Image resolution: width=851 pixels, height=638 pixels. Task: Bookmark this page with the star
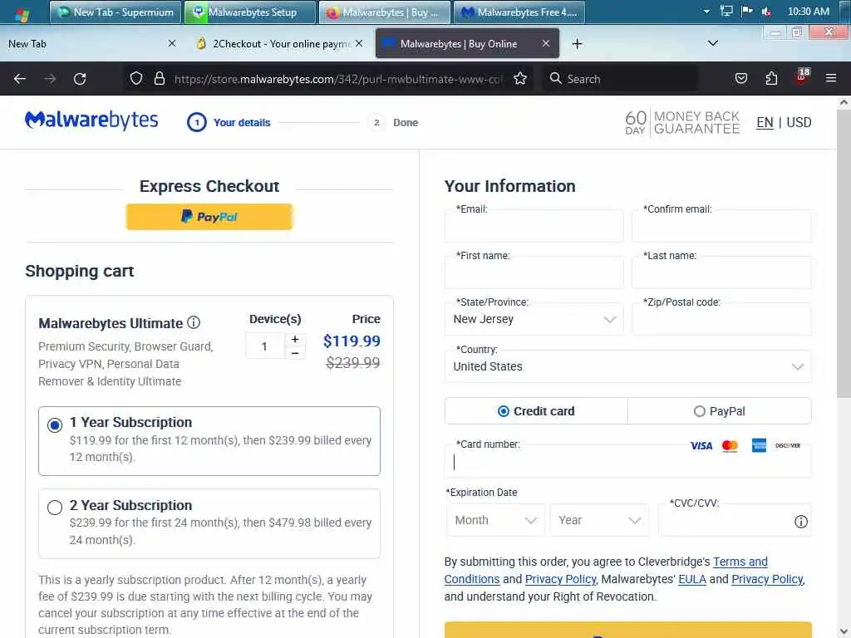520,79
